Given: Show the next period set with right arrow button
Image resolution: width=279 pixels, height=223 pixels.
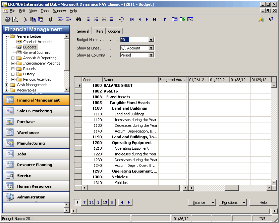Looking at the screenshot, I should pyautogui.click(x=129, y=202).
